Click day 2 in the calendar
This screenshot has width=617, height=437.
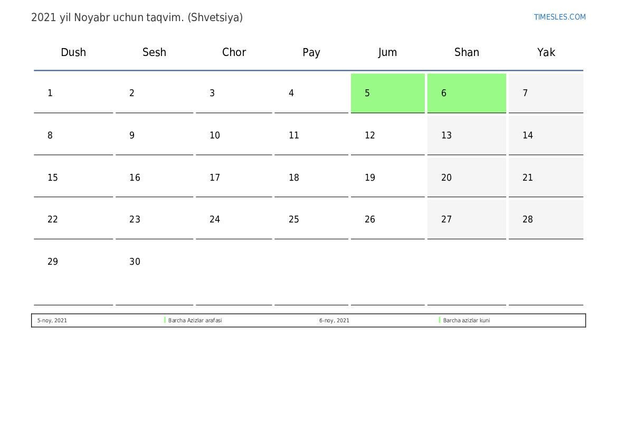(154, 93)
